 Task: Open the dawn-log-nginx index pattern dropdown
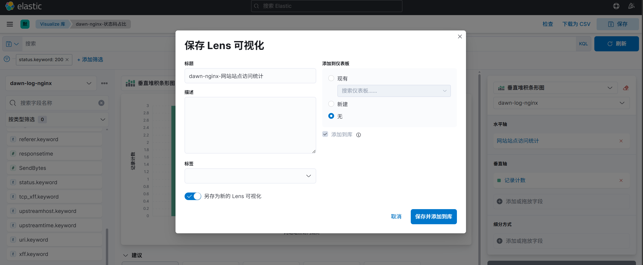click(x=51, y=83)
